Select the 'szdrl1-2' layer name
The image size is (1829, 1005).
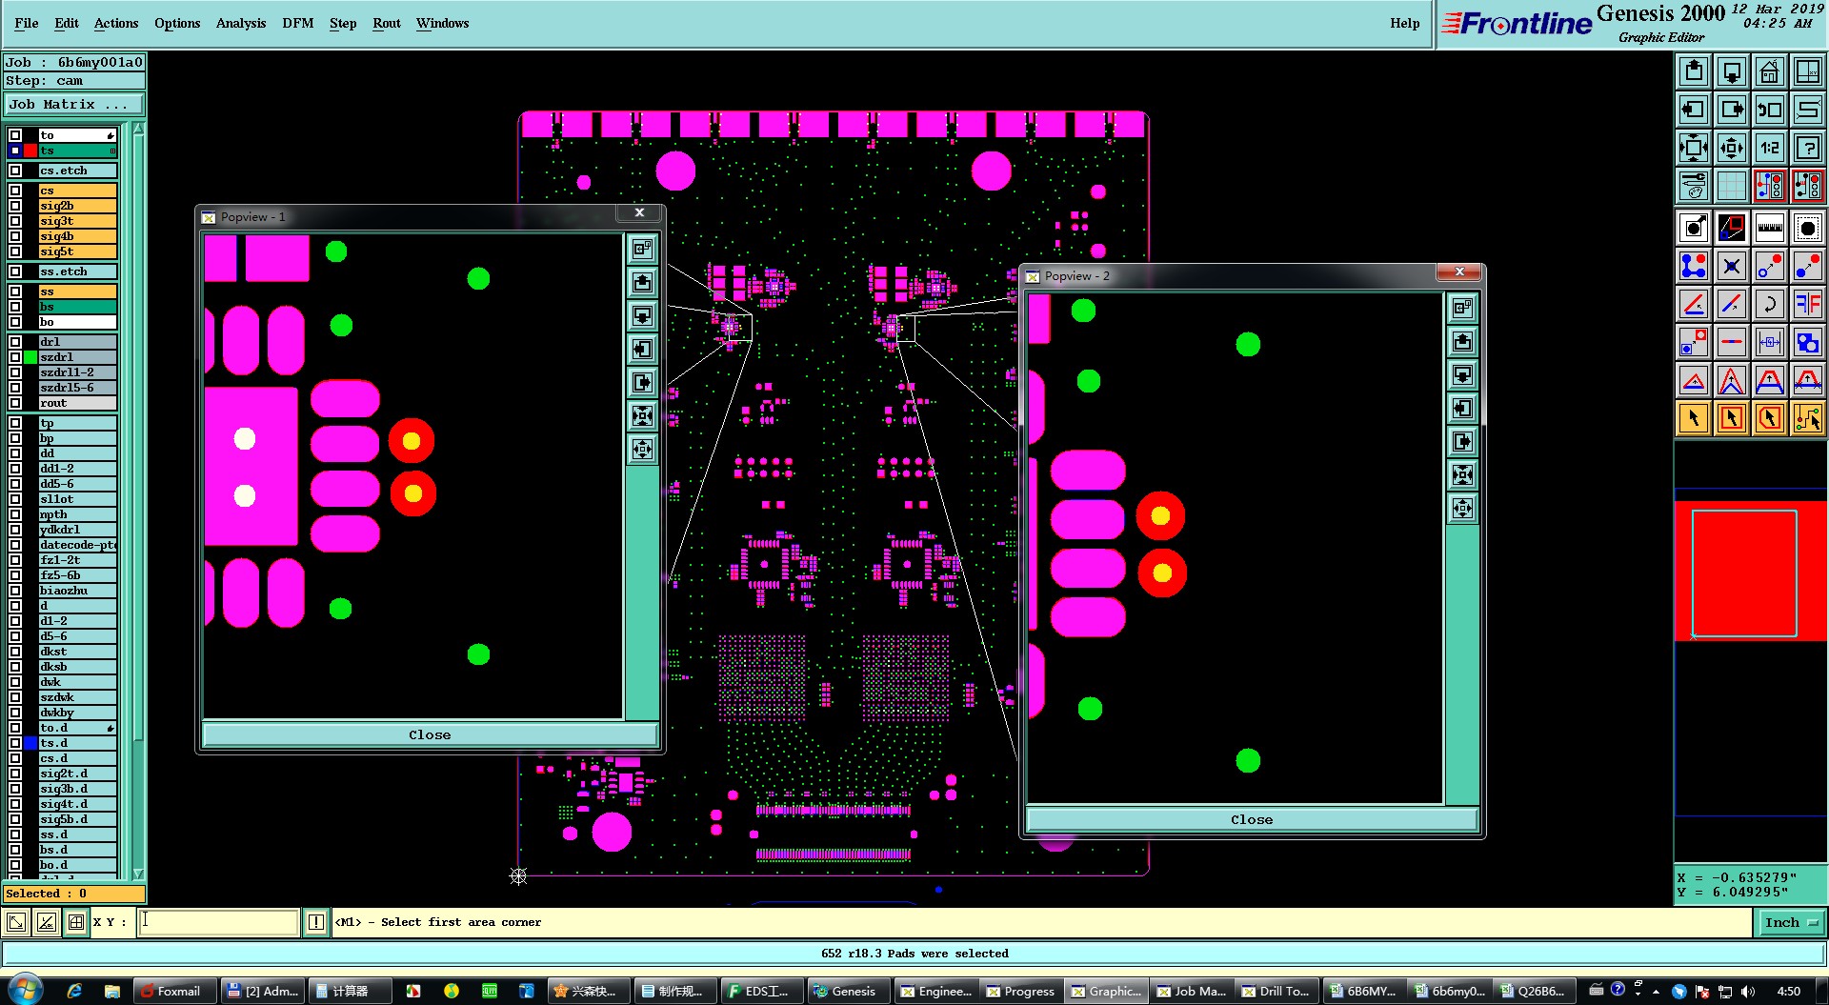pos(78,372)
